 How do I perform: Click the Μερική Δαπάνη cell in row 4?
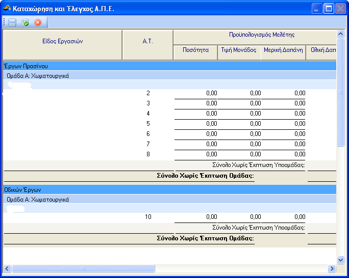[283, 114]
